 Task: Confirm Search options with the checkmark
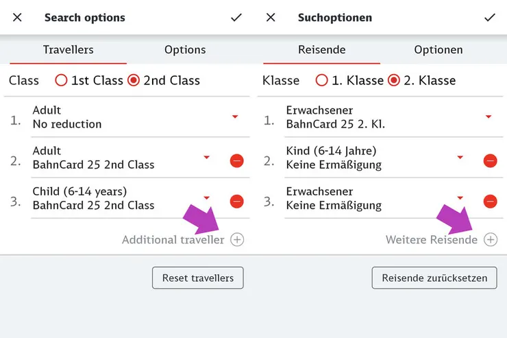(x=236, y=18)
